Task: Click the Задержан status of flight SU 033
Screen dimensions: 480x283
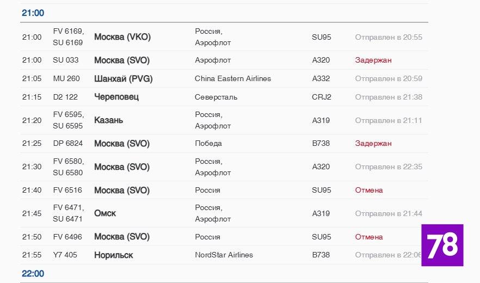Action: coord(373,60)
